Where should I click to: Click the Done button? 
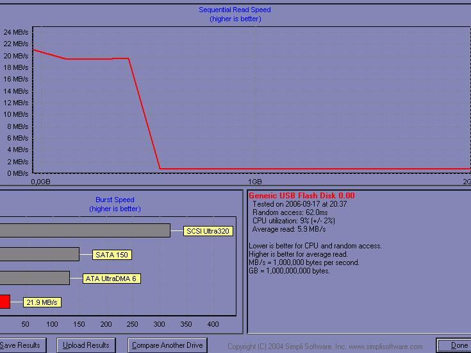pyautogui.click(x=454, y=345)
